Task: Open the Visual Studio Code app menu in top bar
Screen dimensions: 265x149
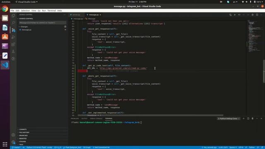Action: [x=26, y=2]
